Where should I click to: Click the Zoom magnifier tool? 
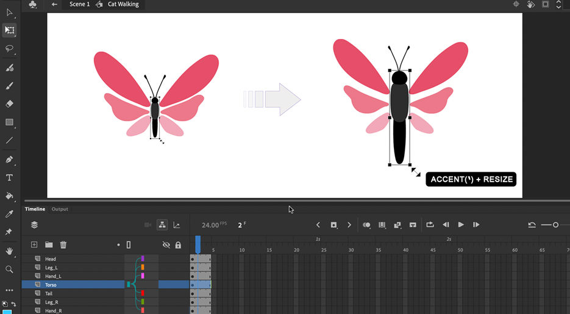tap(10, 269)
